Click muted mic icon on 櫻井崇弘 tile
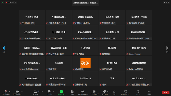Screen dimensions: 171x96 point(100,54)
